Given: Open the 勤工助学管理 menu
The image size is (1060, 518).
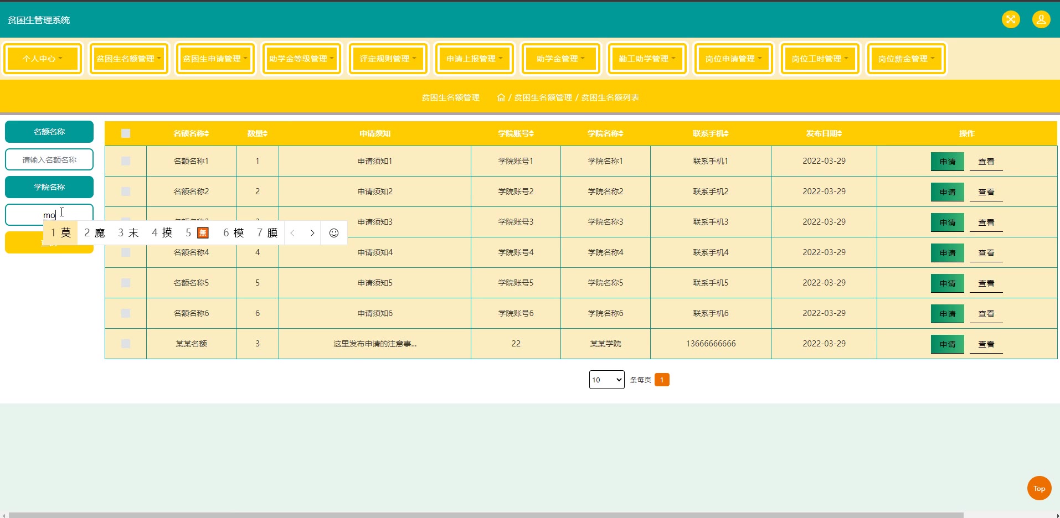Looking at the screenshot, I should 647,59.
